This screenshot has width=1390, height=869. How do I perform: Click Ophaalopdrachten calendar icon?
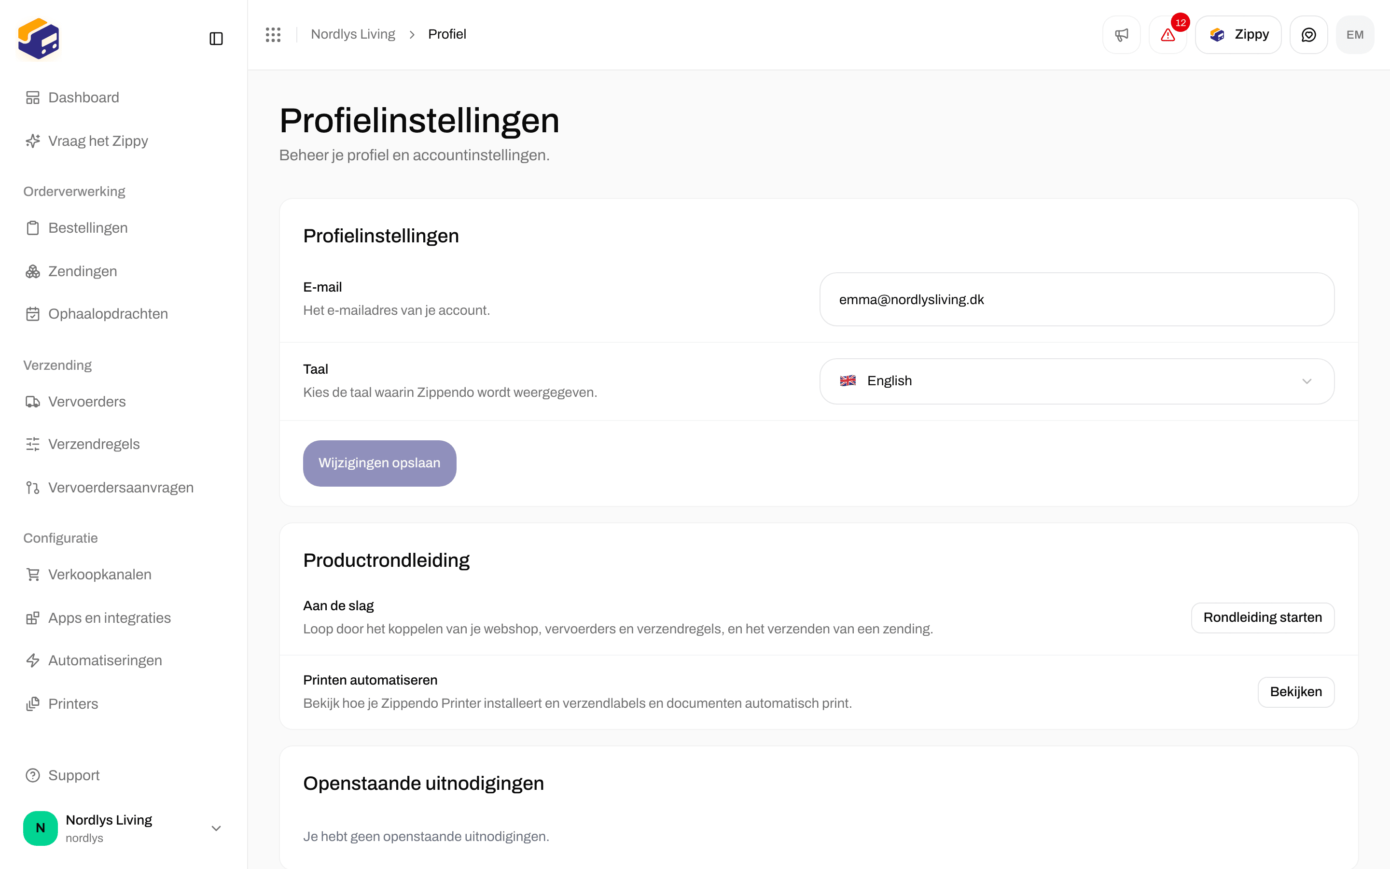pos(33,314)
